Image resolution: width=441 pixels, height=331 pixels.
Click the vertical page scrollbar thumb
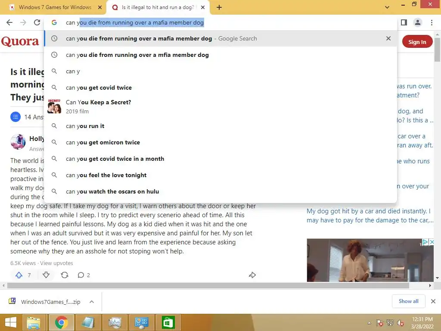click(x=438, y=49)
